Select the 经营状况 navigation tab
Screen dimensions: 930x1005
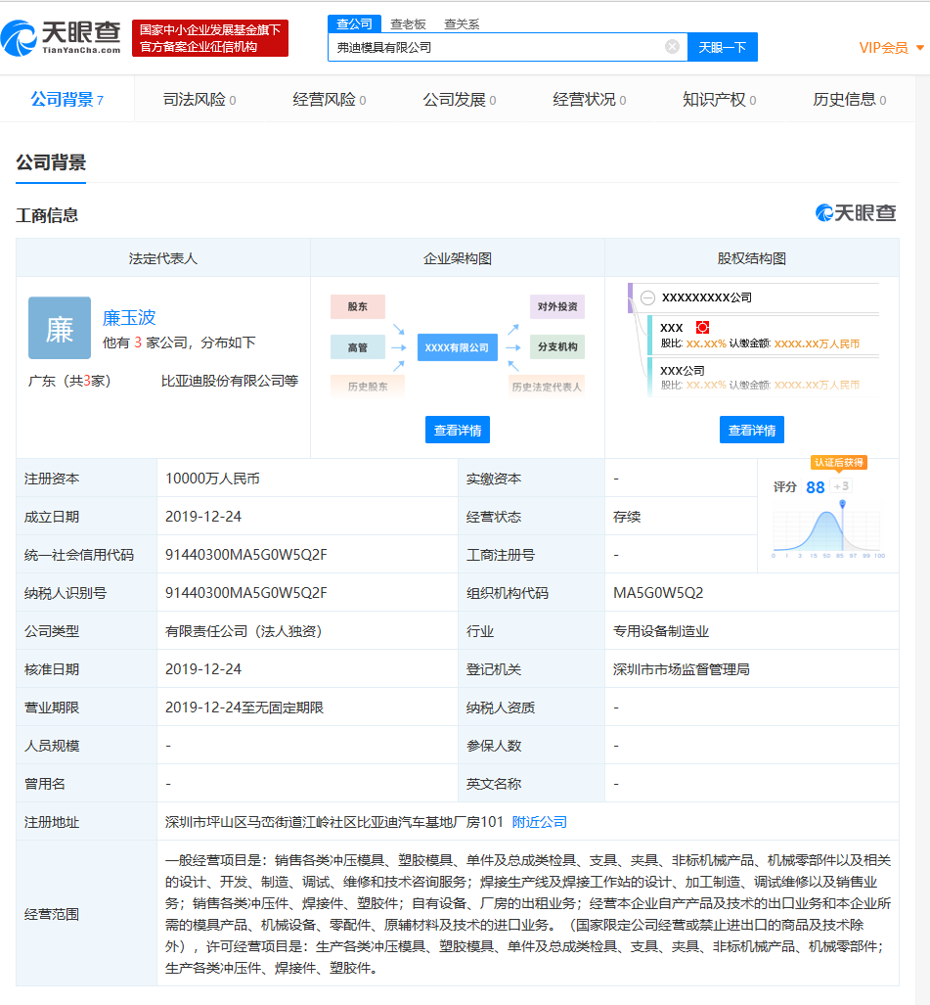(x=590, y=100)
